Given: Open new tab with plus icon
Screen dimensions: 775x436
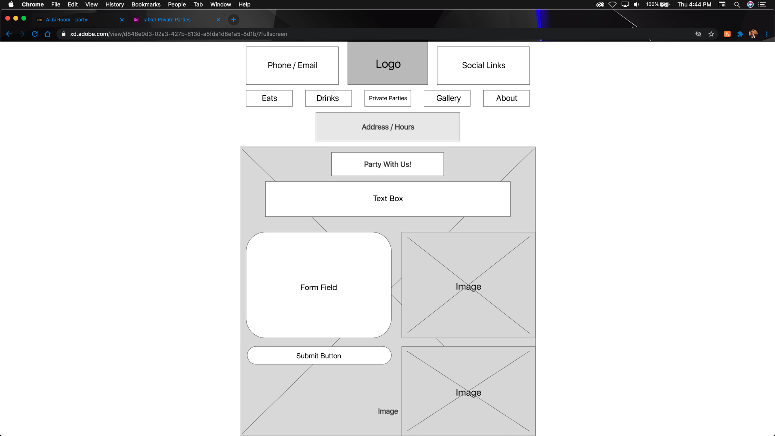Looking at the screenshot, I should [234, 20].
